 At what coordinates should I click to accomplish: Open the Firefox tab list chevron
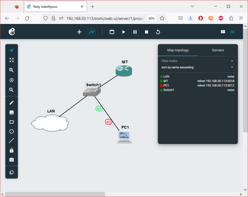click(x=192, y=6)
